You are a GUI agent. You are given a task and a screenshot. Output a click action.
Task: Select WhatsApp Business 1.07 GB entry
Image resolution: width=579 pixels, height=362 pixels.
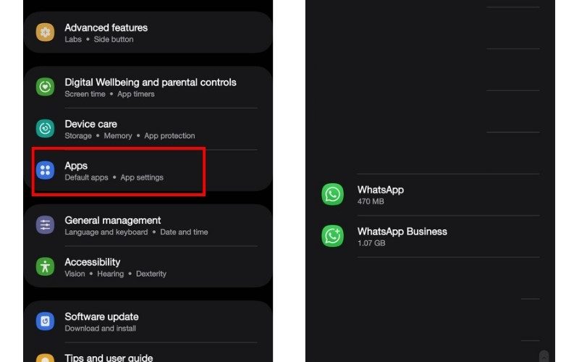(x=430, y=237)
